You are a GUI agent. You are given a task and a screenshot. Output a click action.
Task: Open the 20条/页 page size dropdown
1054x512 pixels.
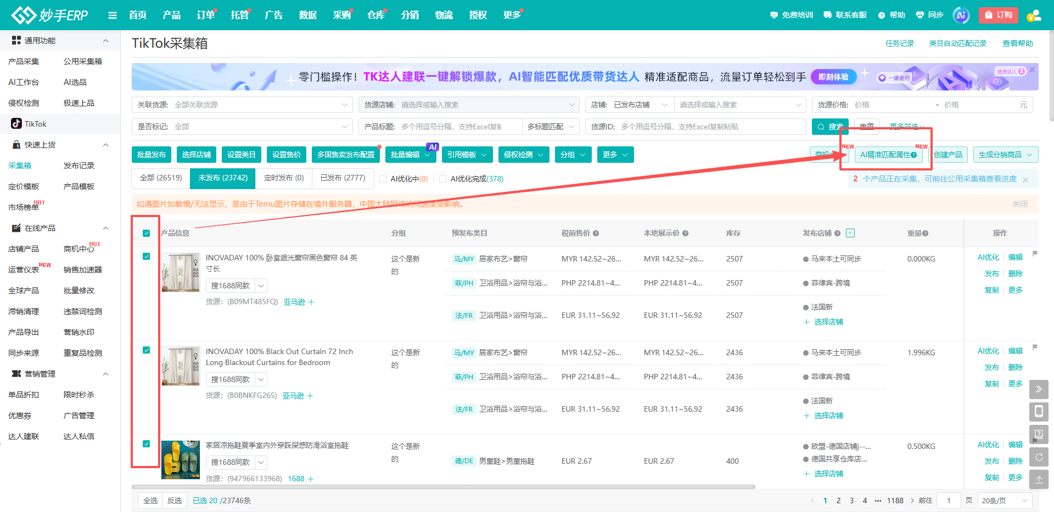(1005, 500)
